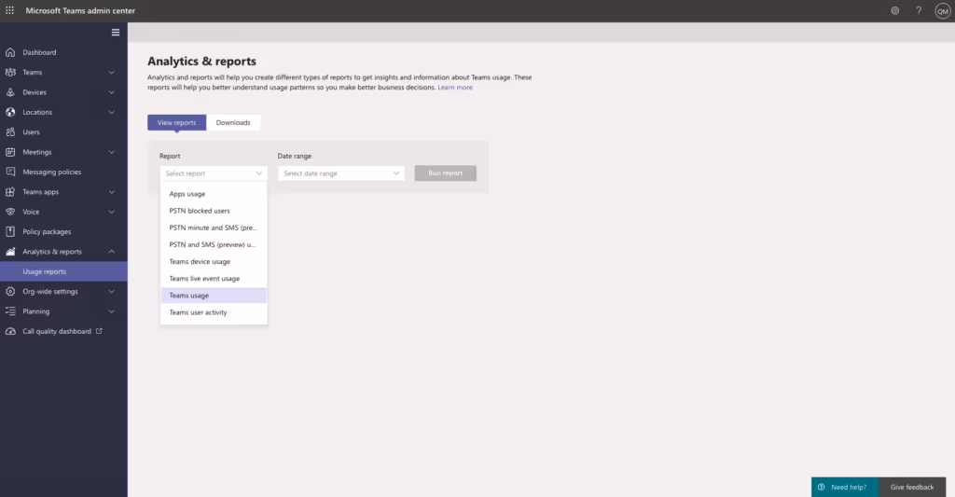The height and width of the screenshot is (497, 955).
Task: Click the Messaging policies icon
Action: [x=10, y=172]
